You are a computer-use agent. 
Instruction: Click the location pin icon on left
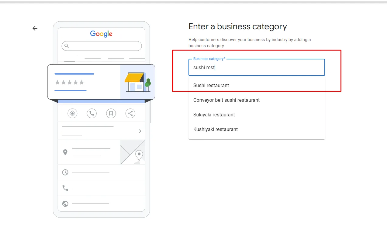coord(65,152)
